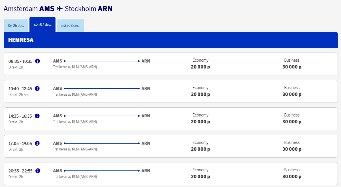The height and width of the screenshot is (187, 341).
Task: Click info icon for 08:35 - 10:35 flight
Action: [37, 61]
